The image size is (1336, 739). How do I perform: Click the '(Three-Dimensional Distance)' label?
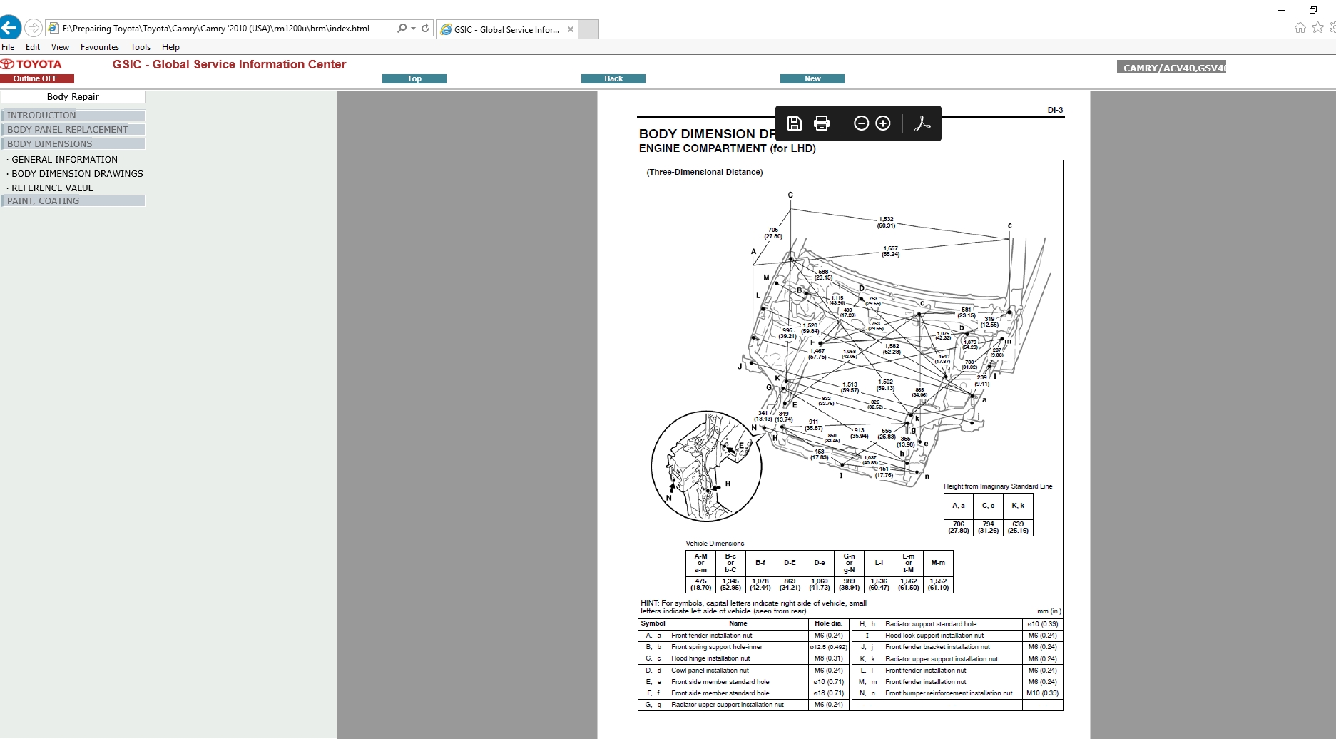pos(705,172)
